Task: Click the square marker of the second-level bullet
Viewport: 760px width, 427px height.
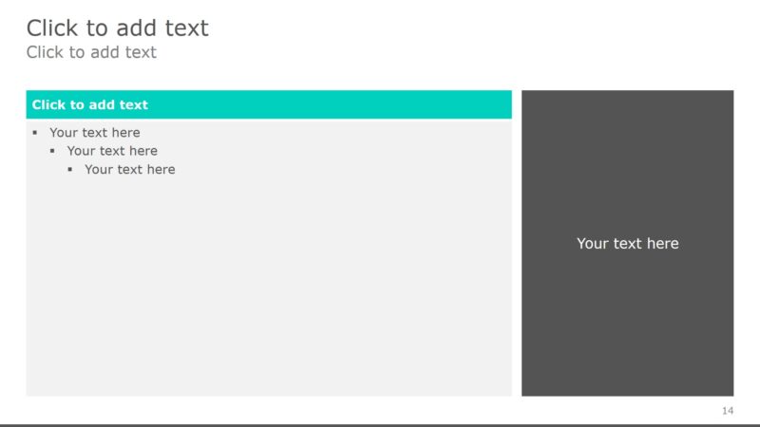Action: tap(52, 151)
